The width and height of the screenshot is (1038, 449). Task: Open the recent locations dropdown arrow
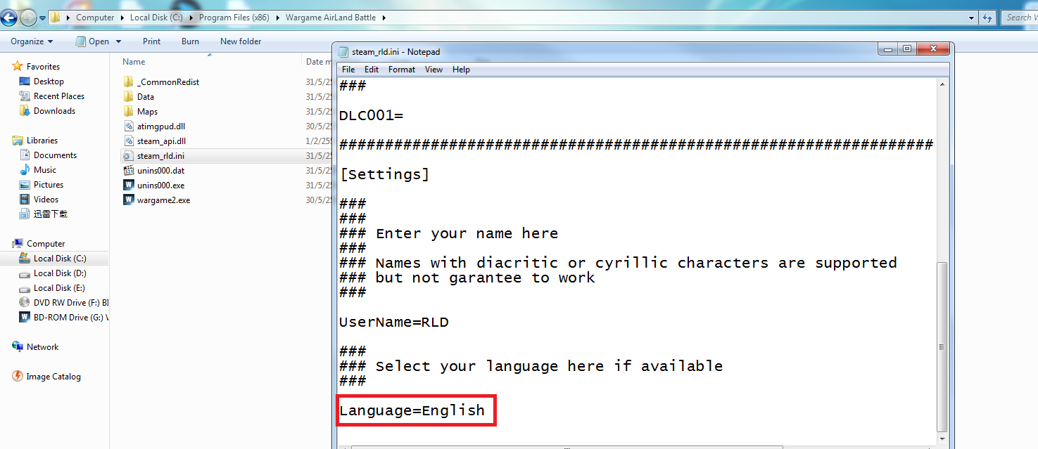click(42, 18)
